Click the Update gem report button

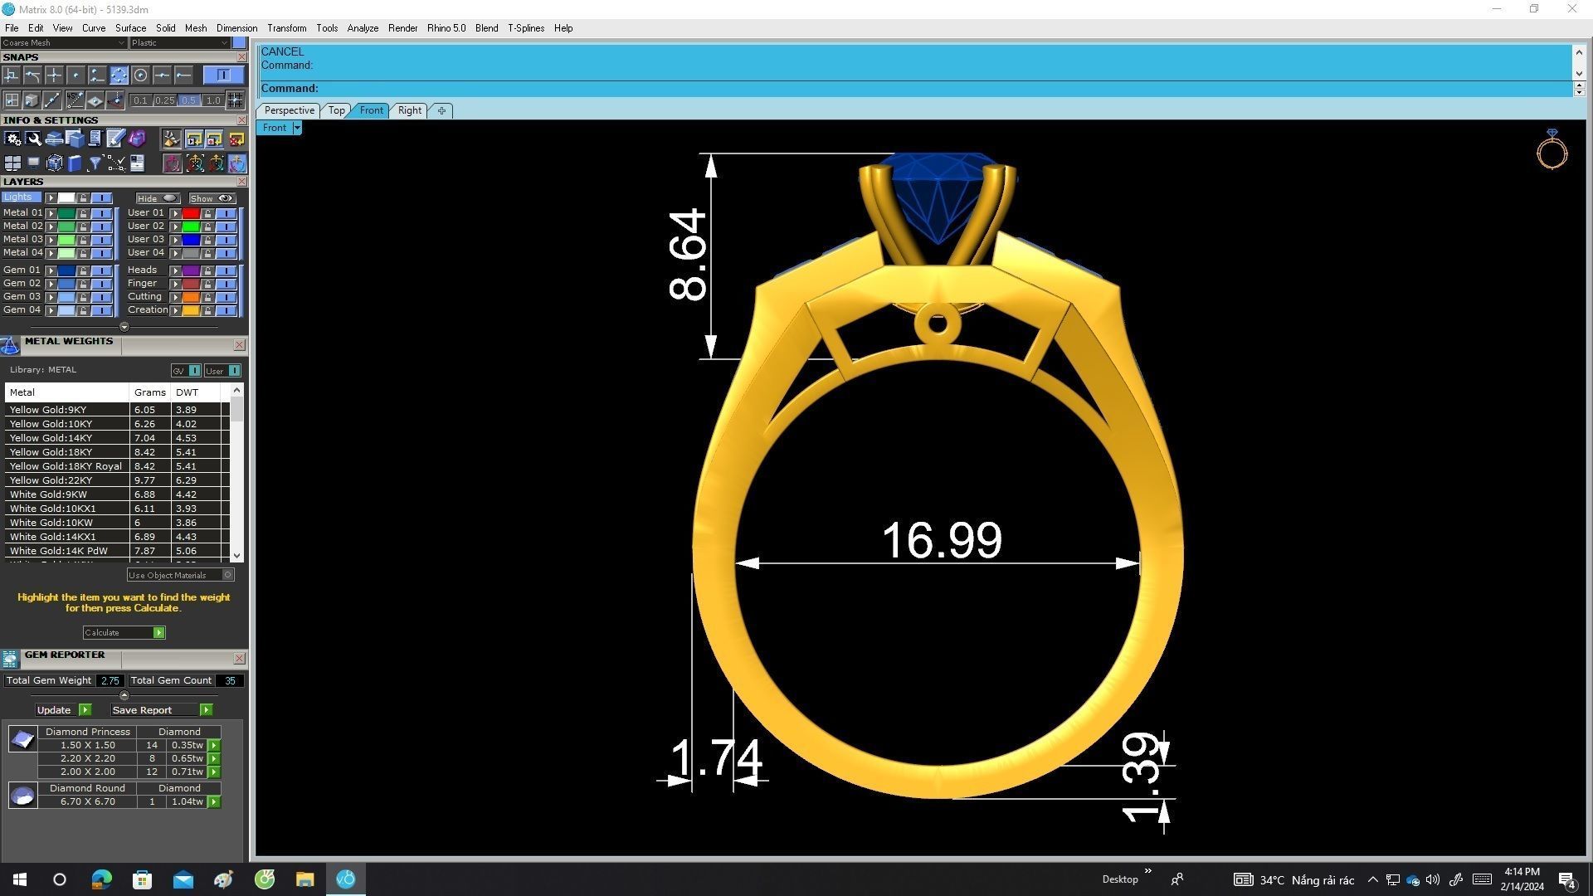63,710
